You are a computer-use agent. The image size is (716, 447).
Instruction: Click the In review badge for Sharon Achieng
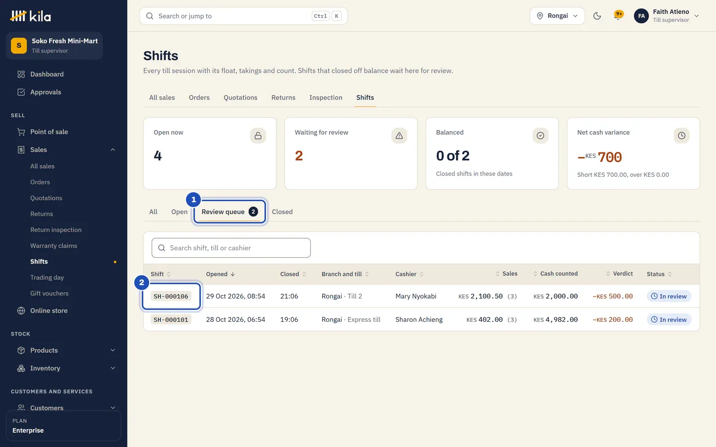coord(669,319)
